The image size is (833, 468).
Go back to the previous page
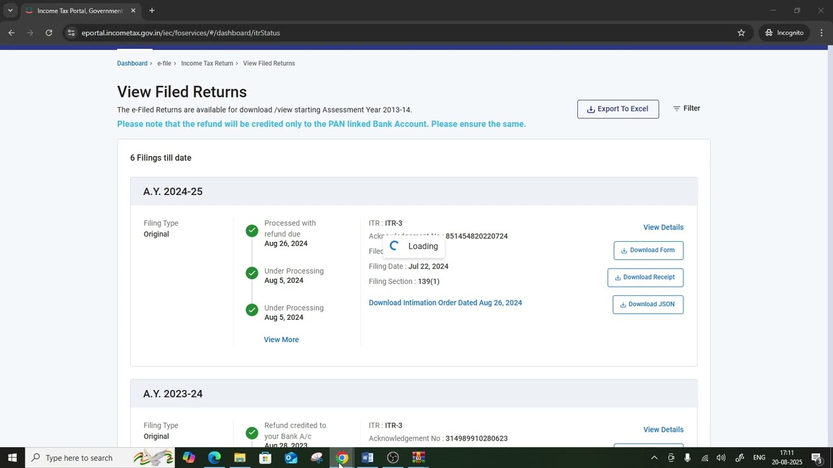point(11,32)
